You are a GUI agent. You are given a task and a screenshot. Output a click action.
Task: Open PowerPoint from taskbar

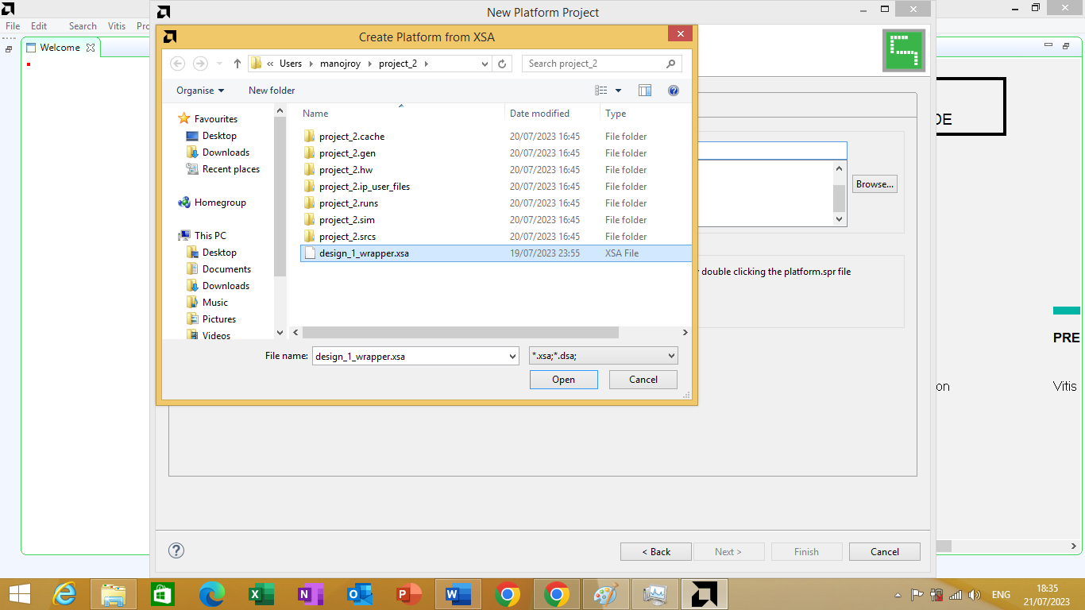tap(409, 594)
